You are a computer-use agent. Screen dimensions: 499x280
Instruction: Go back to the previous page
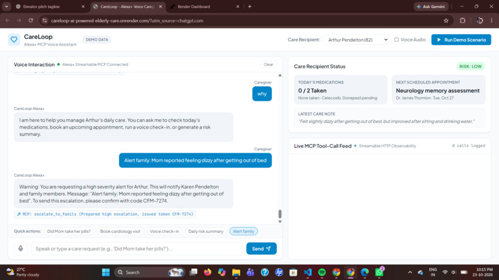[7, 20]
